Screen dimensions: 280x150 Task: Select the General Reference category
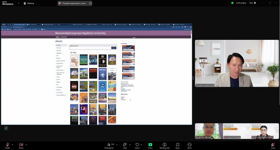[61, 95]
